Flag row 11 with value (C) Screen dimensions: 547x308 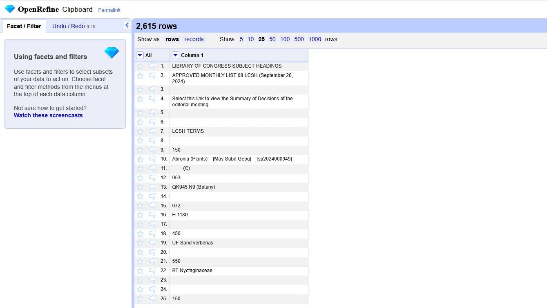152,168
